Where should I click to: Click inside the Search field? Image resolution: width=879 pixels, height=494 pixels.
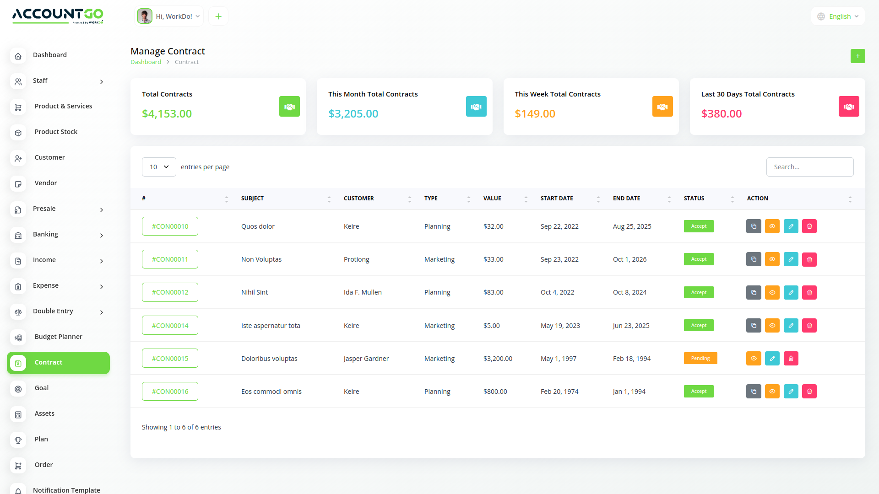point(810,167)
